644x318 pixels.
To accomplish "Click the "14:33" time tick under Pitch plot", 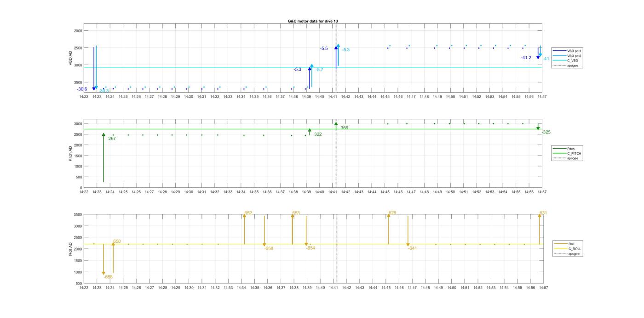I will (228, 192).
